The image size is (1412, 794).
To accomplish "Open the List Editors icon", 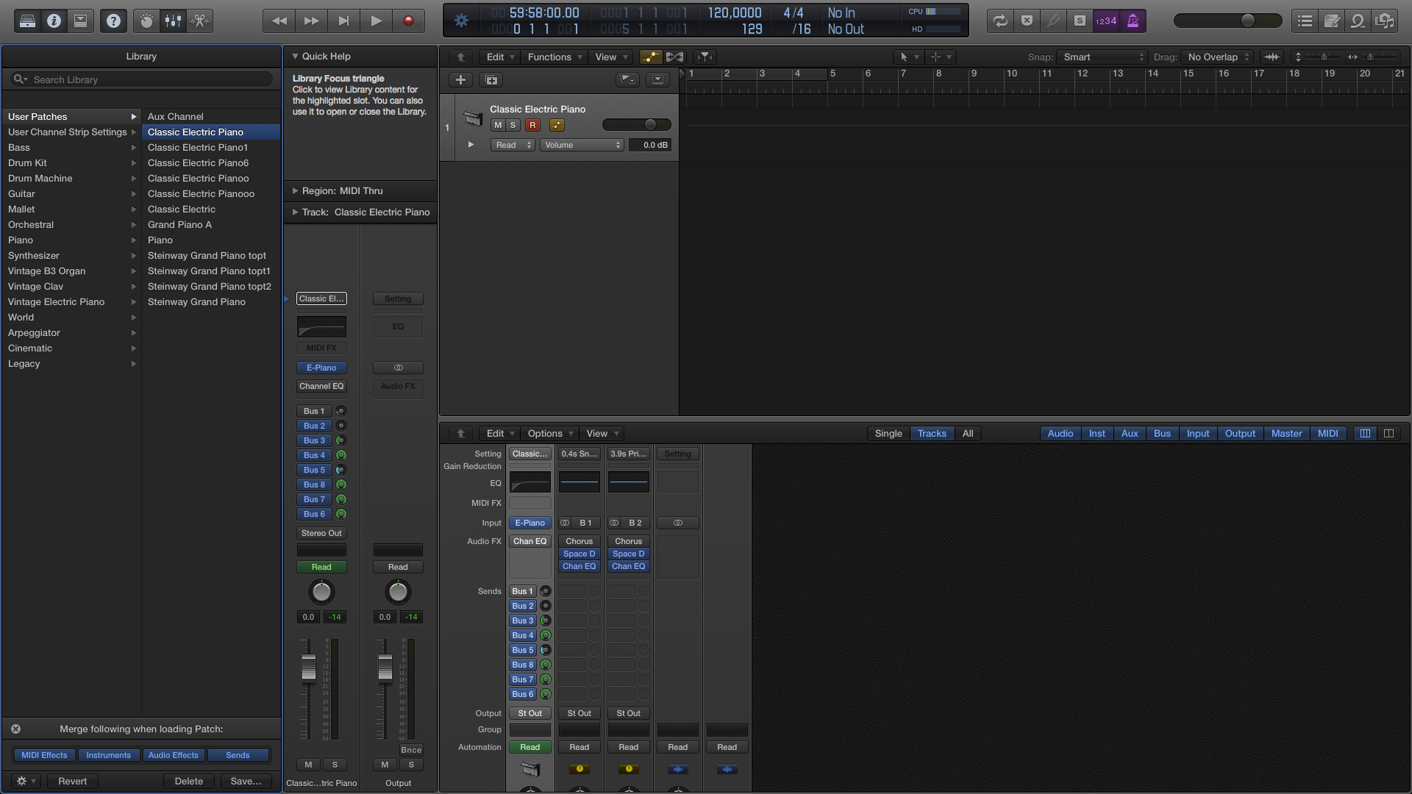I will [x=1305, y=21].
